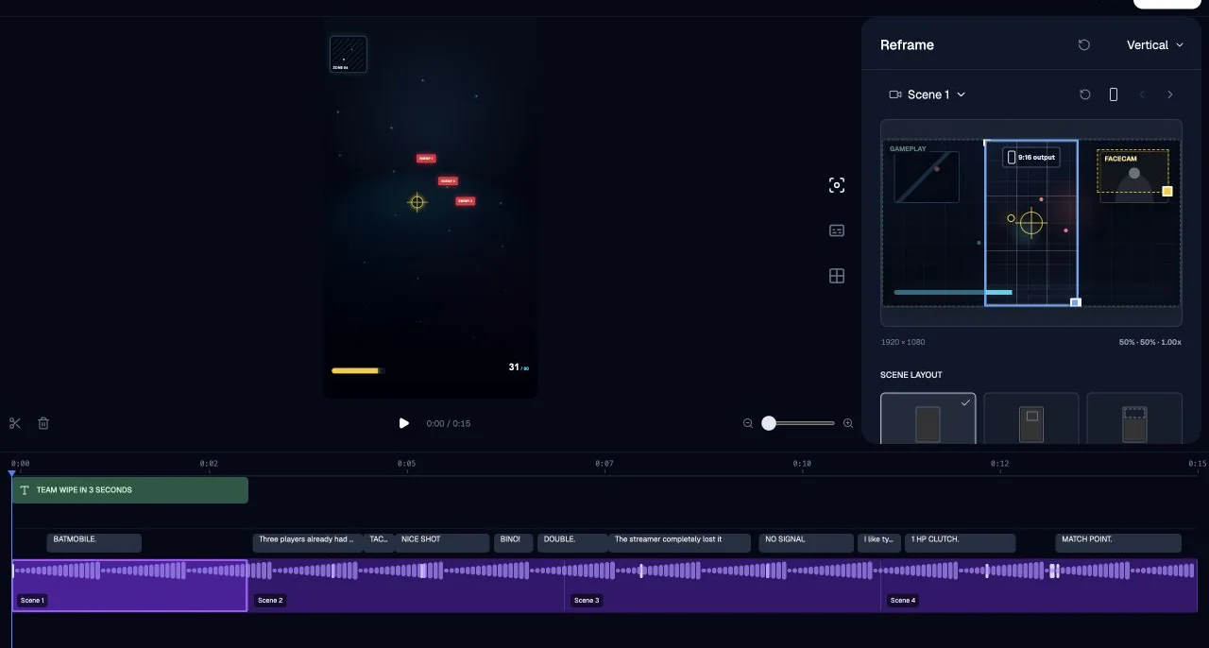Open the reframe focus tool icon

[x=837, y=185]
